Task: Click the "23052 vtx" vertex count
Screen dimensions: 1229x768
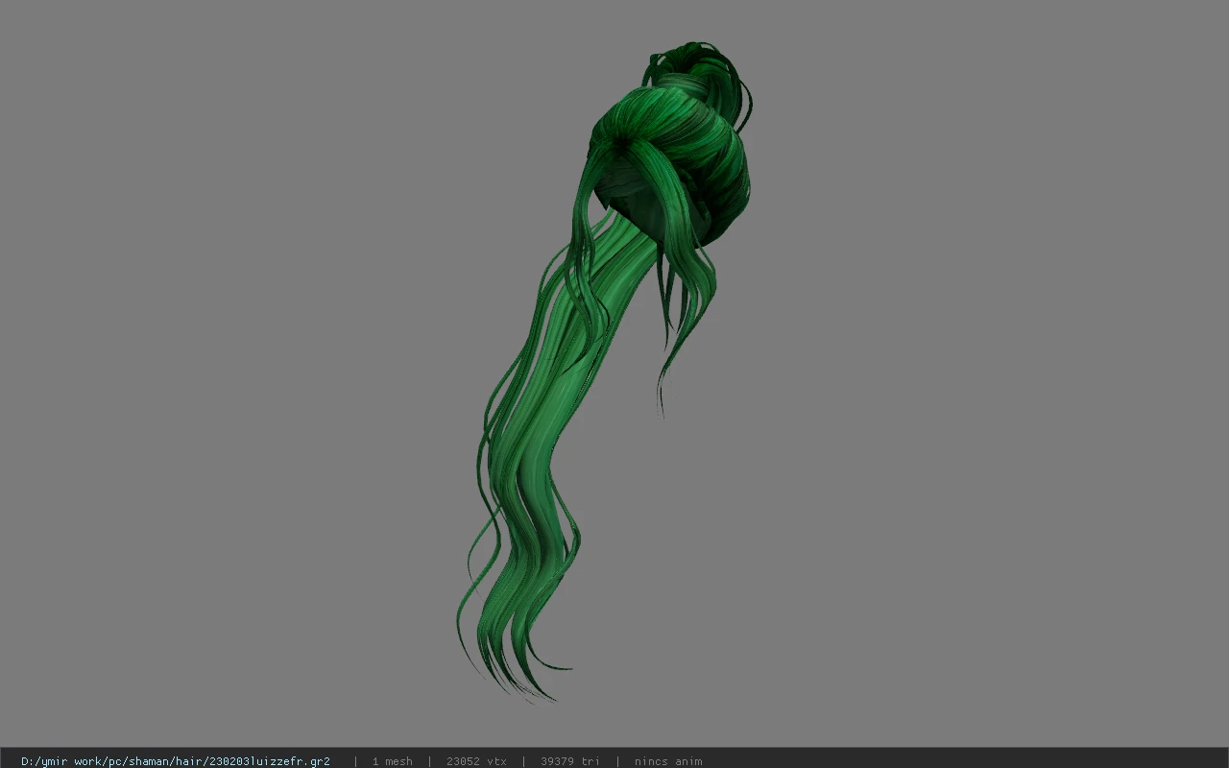Action: tap(476, 761)
